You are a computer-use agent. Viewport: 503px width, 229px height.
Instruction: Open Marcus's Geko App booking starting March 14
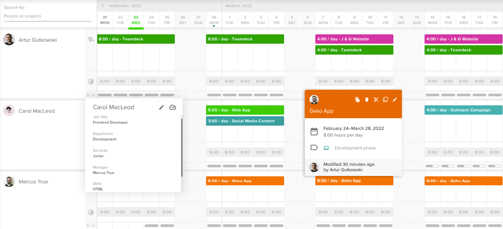coord(464,181)
